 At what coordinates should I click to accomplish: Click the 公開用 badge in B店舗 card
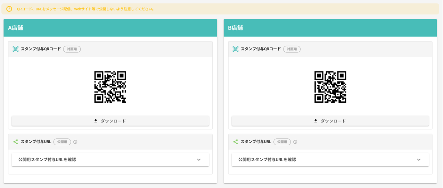tap(282, 142)
